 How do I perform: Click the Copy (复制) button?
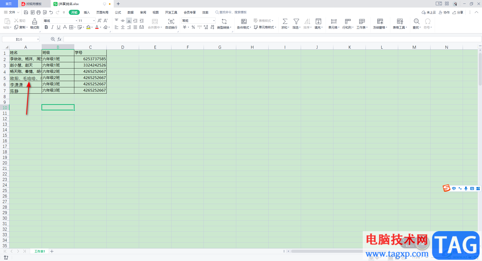[x=21, y=27]
